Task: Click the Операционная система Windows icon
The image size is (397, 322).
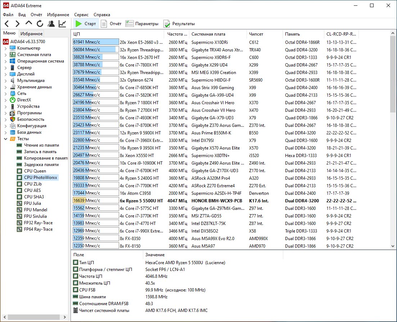Action: click(x=13, y=61)
